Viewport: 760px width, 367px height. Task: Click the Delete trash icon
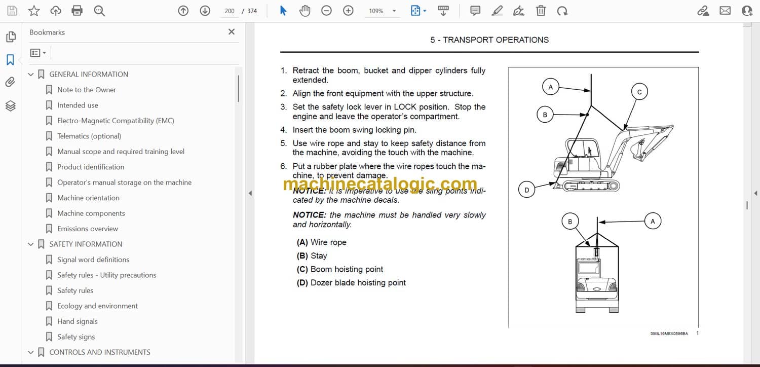pyautogui.click(x=541, y=11)
